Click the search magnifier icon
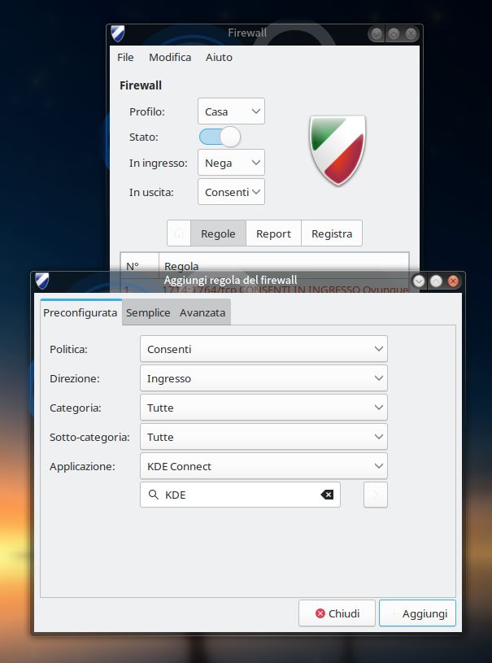 (153, 495)
